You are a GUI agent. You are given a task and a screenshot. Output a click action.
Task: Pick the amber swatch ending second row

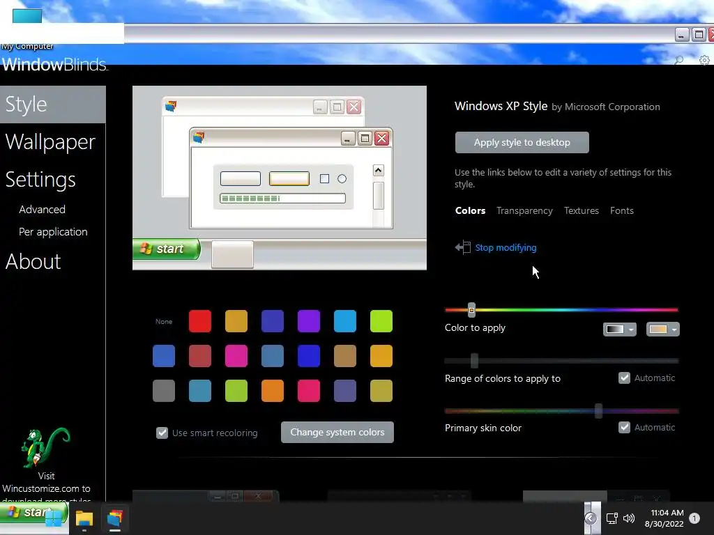coord(381,356)
